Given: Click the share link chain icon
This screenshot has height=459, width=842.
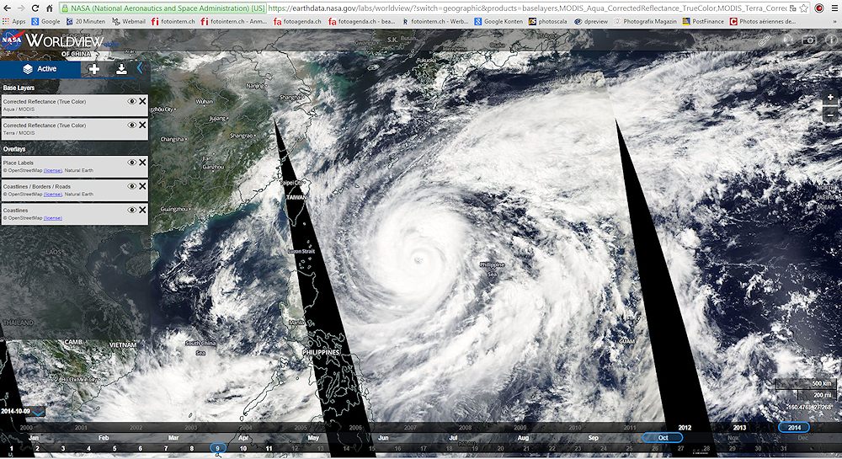Looking at the screenshot, I should [x=764, y=40].
